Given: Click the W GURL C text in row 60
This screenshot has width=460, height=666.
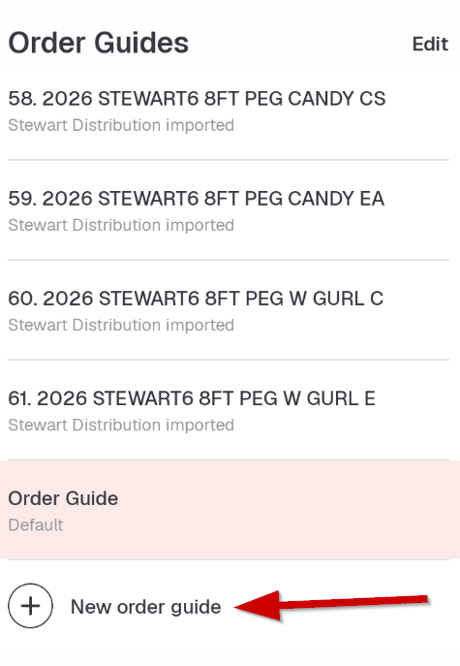Looking at the screenshot, I should click(336, 299).
